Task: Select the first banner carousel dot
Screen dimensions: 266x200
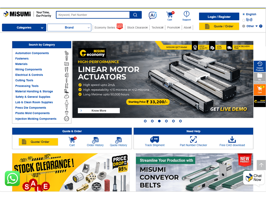Action: [x=145, y=121]
